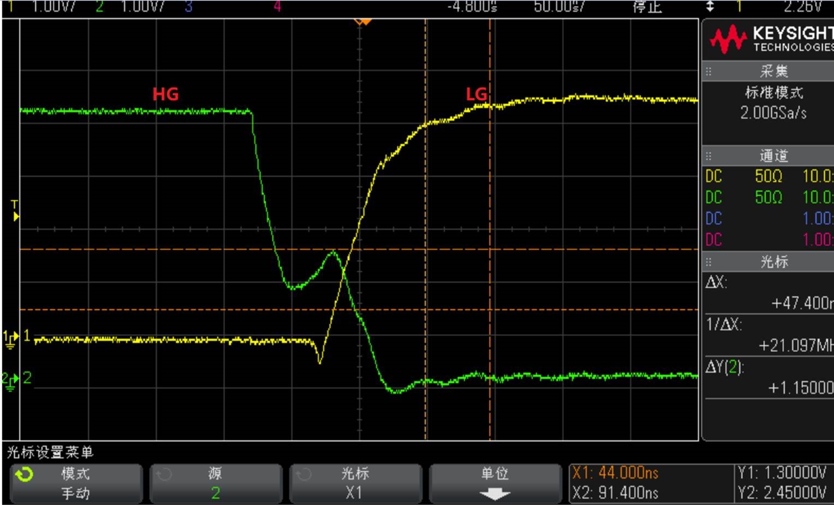Click the trigger slope arrows icon at top
The height and width of the screenshot is (505, 834).
[710, 7]
